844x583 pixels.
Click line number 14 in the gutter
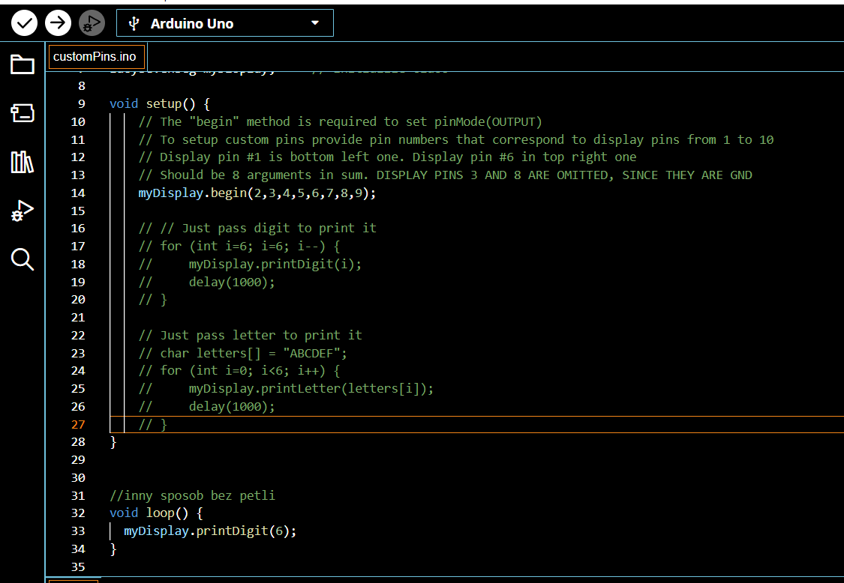[x=78, y=193]
